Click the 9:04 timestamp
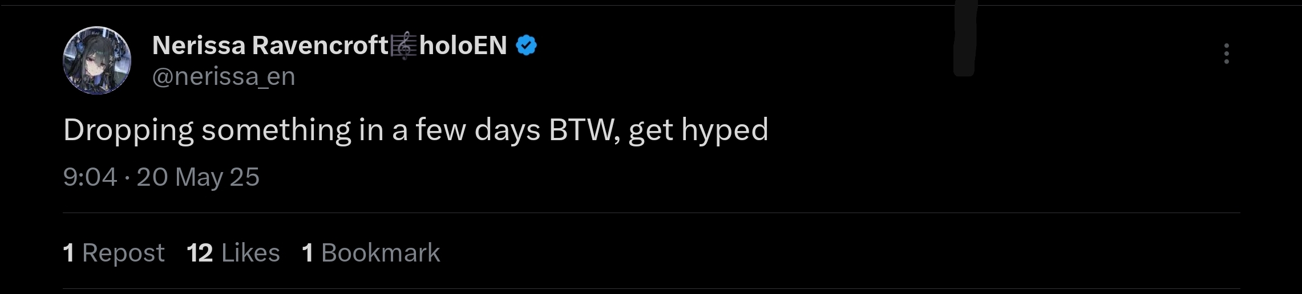1302x294 pixels. (90, 177)
